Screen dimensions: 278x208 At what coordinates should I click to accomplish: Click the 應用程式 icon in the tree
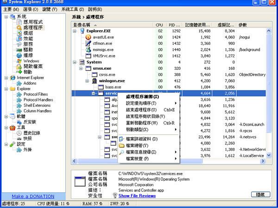point(19,22)
